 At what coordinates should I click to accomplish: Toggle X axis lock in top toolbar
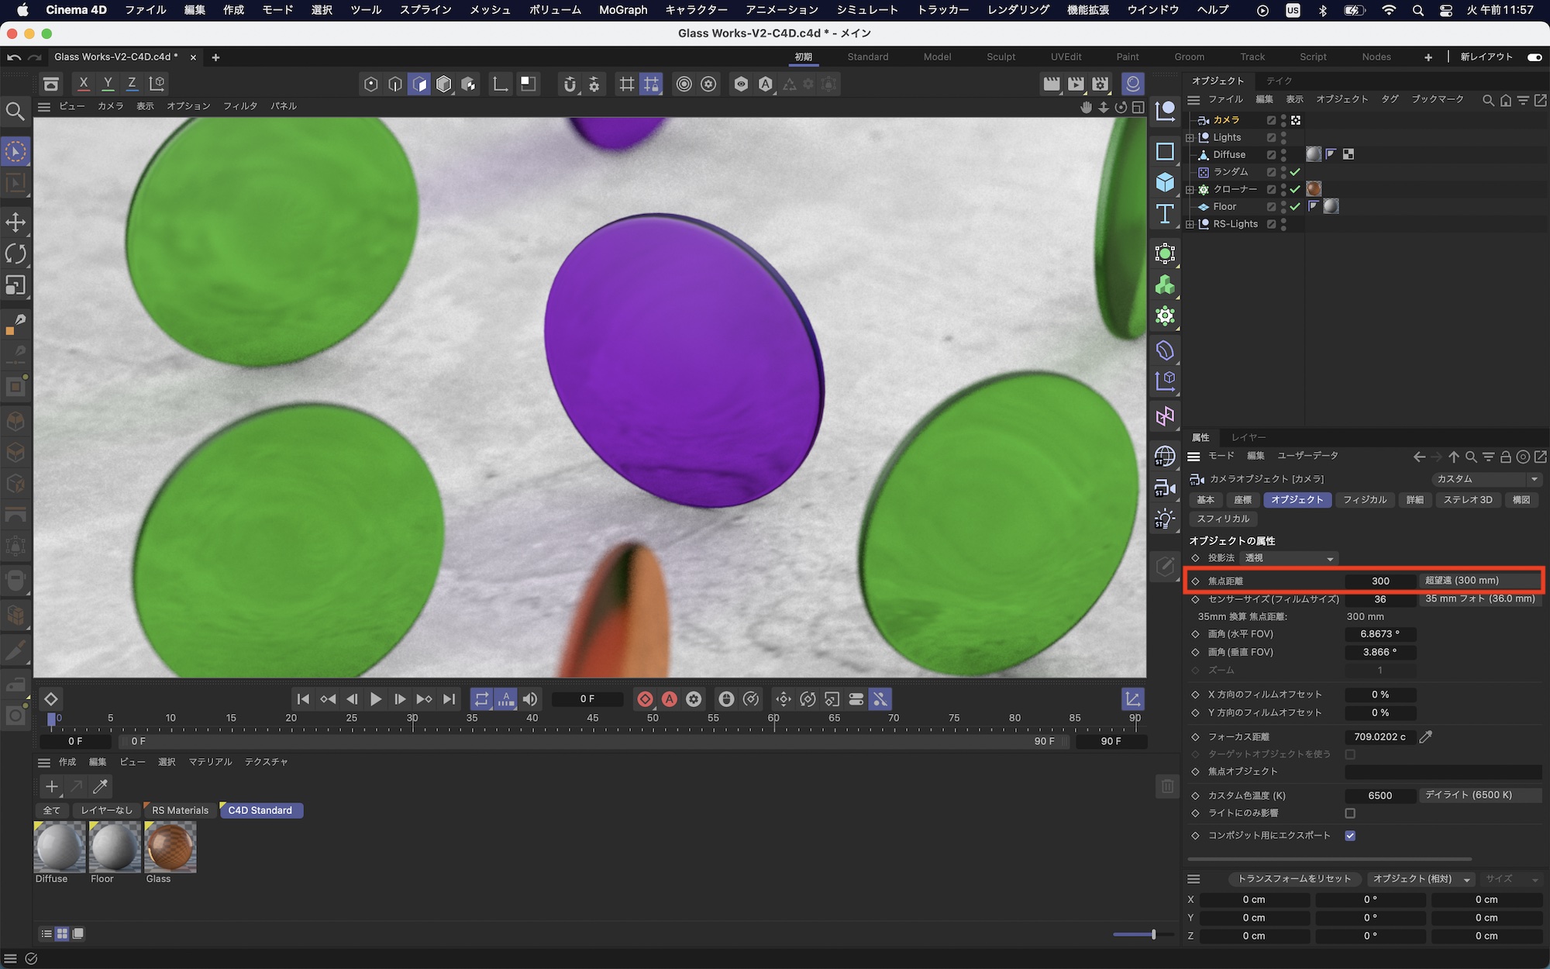(84, 84)
